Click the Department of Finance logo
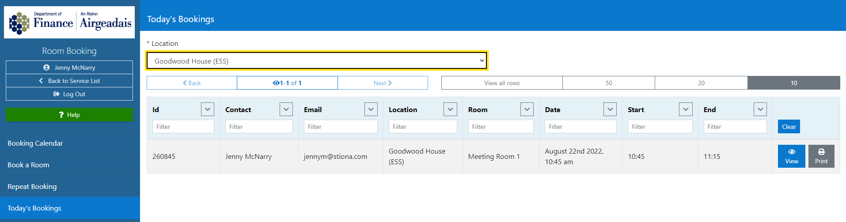This screenshot has width=846, height=222. [x=69, y=22]
